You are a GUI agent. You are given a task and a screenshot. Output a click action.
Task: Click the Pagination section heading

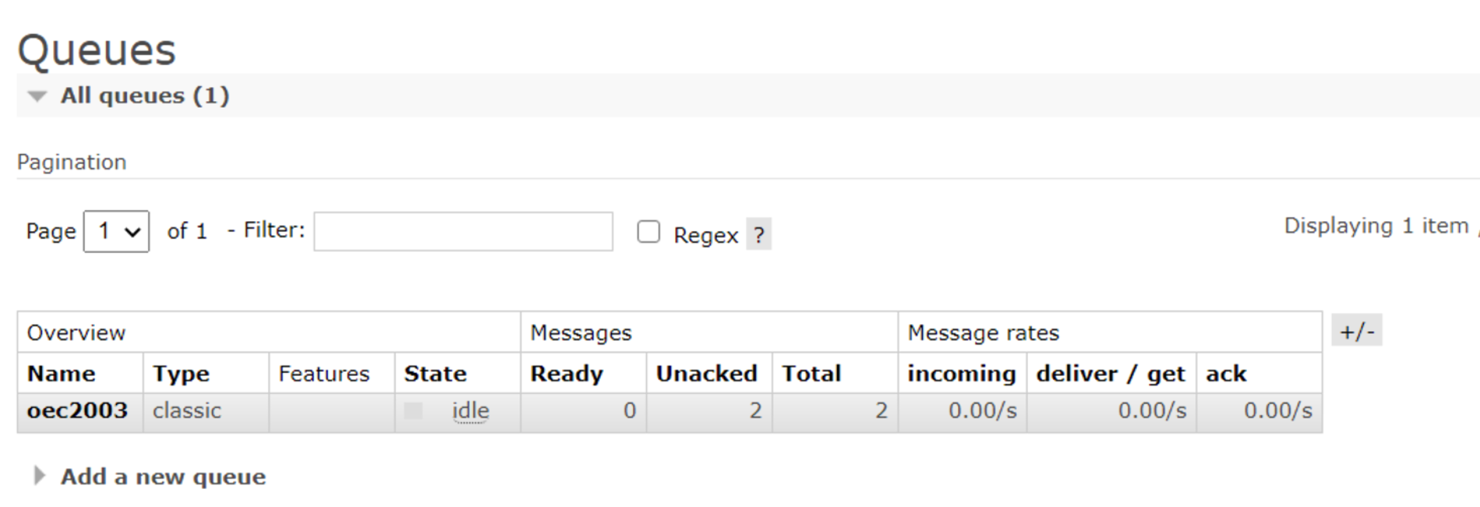click(x=72, y=162)
